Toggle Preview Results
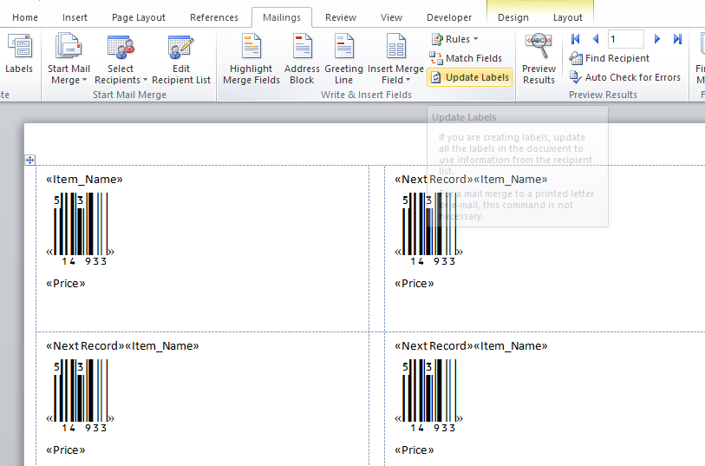Image resolution: width=705 pixels, height=466 pixels. [539, 58]
